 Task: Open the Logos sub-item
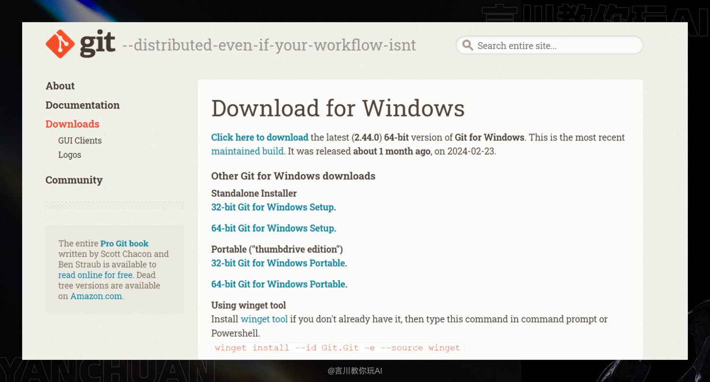[70, 155]
